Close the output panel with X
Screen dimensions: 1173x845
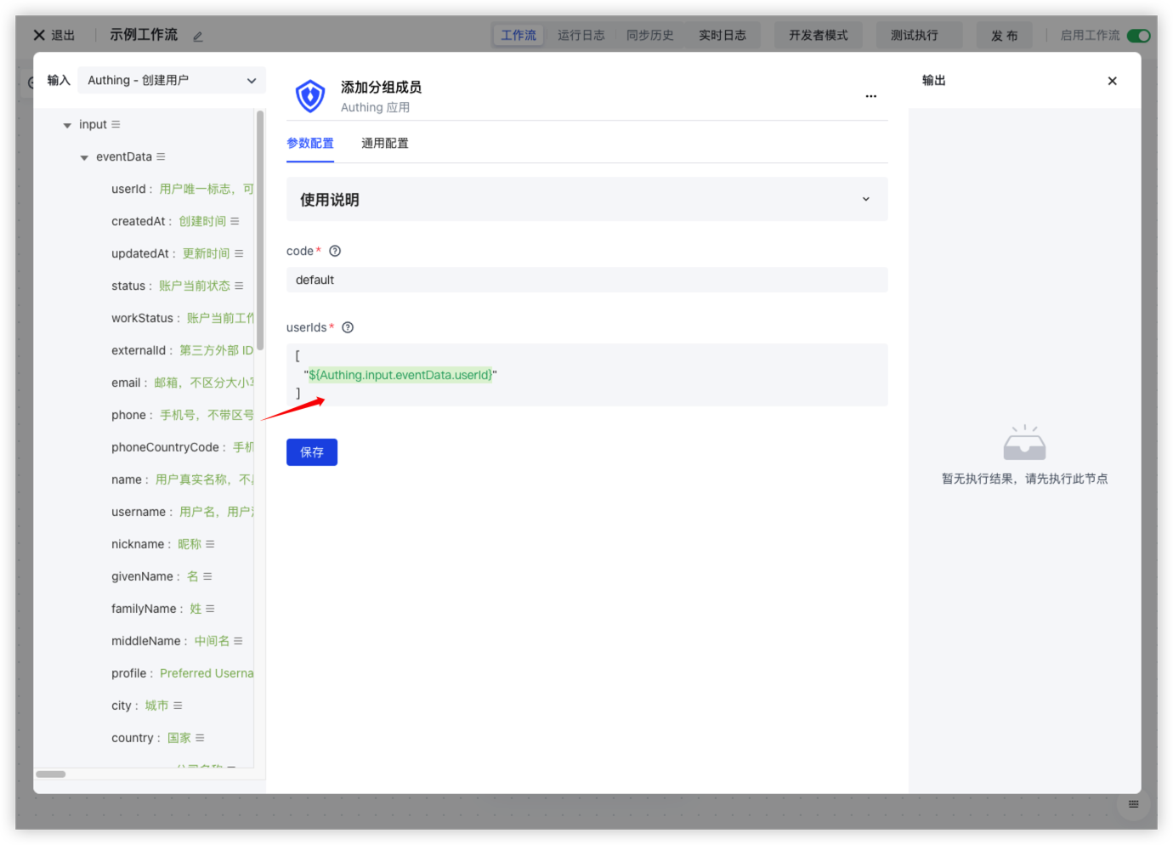[x=1112, y=81]
